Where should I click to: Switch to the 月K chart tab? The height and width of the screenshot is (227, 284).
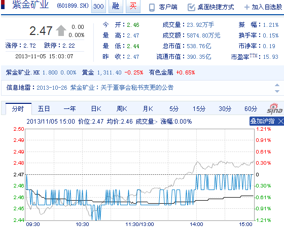pyautogui.click(x=148, y=109)
